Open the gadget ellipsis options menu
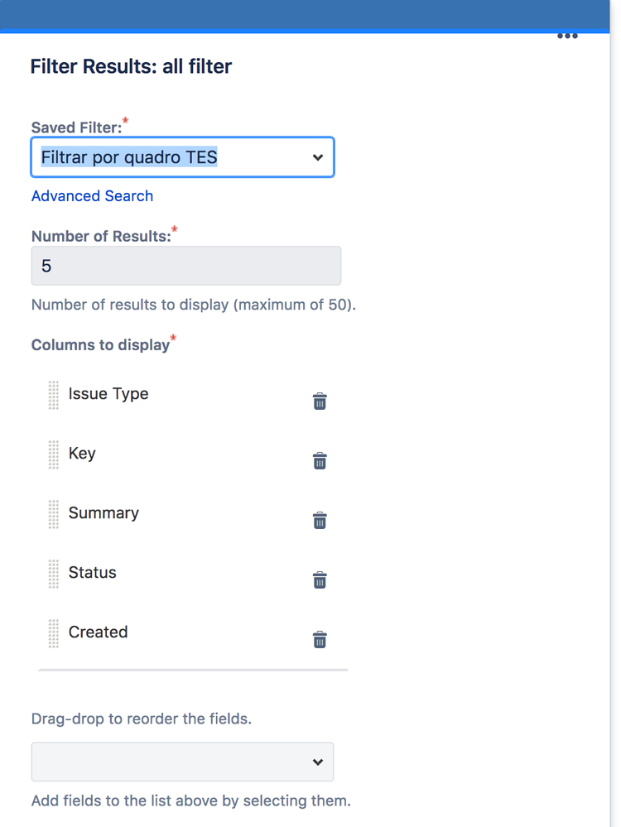Image resolution: width=621 pixels, height=827 pixels. (567, 36)
